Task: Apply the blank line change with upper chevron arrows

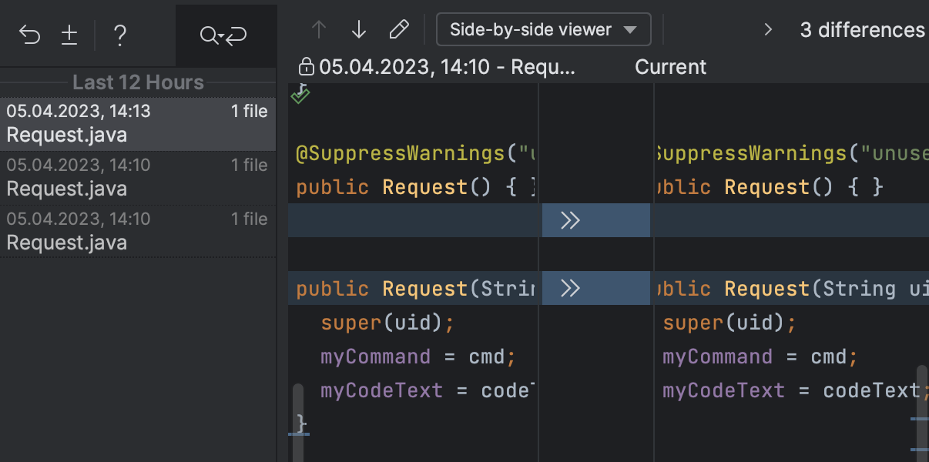Action: click(570, 221)
